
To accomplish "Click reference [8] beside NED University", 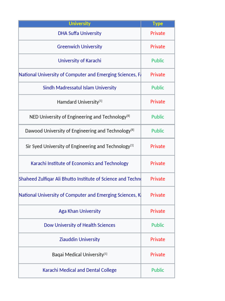I will 128,116.
